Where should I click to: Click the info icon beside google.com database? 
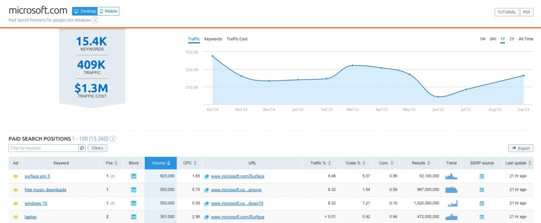[95, 20]
